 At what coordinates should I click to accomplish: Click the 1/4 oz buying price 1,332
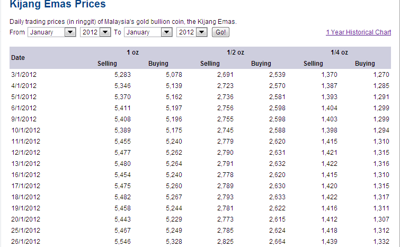[x=381, y=242]
